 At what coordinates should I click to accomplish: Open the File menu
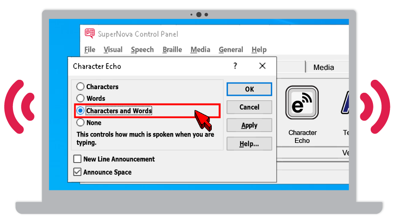pos(90,50)
